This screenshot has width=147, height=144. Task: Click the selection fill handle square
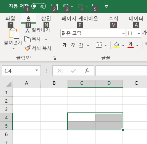click(123, 130)
